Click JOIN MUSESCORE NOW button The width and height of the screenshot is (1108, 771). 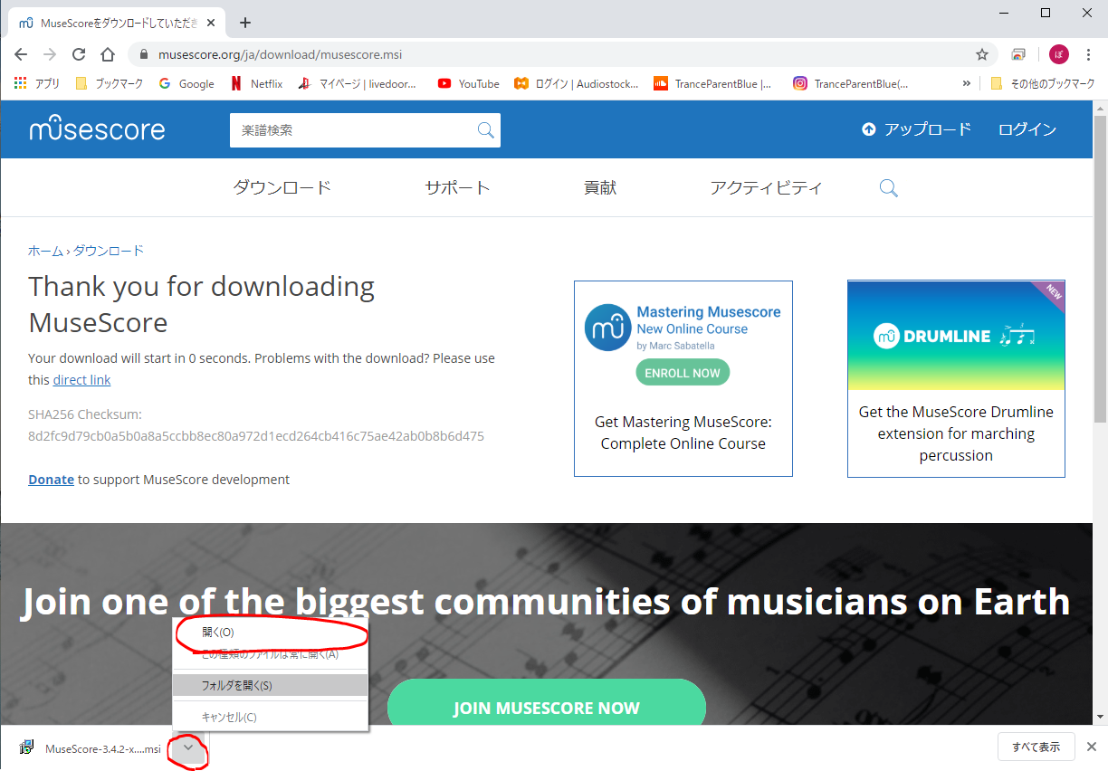coord(547,708)
